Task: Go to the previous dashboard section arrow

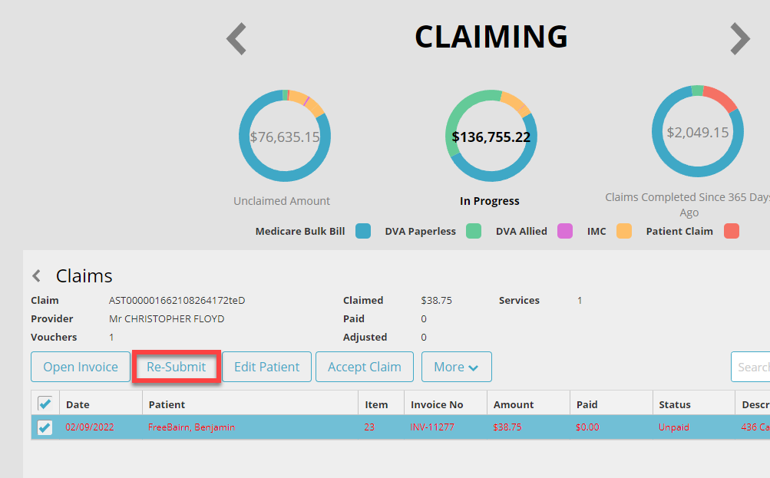Action: 236,38
